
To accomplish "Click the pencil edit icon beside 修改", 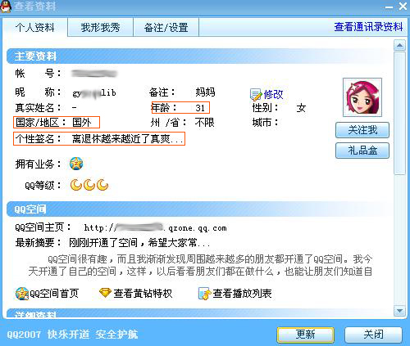I will point(256,94).
